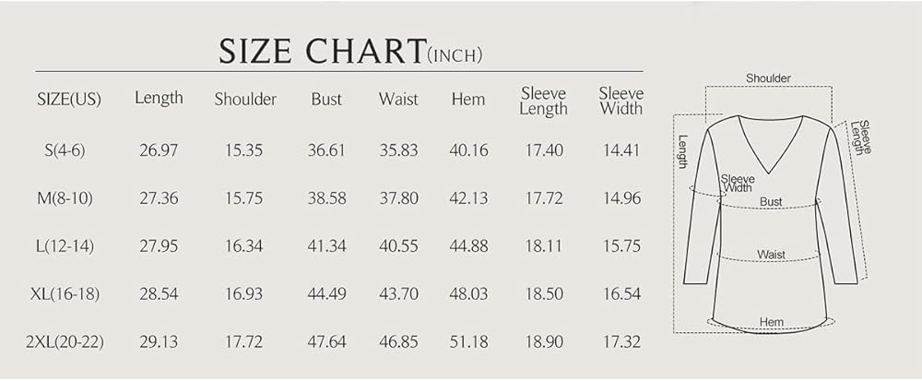Viewport: 922px width, 381px height.
Task: Click the Bust column header
Action: point(326,100)
